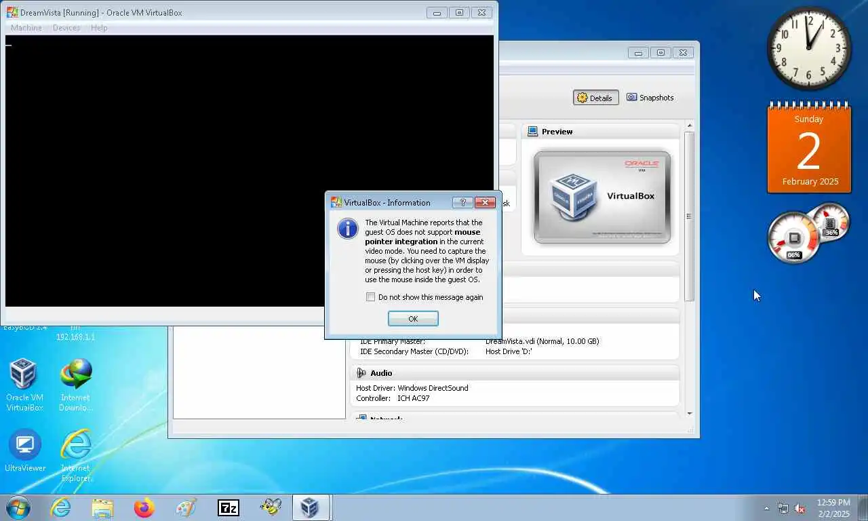Open Internet Download Manager desktop shortcut
The height and width of the screenshot is (521, 868).
coord(75,385)
